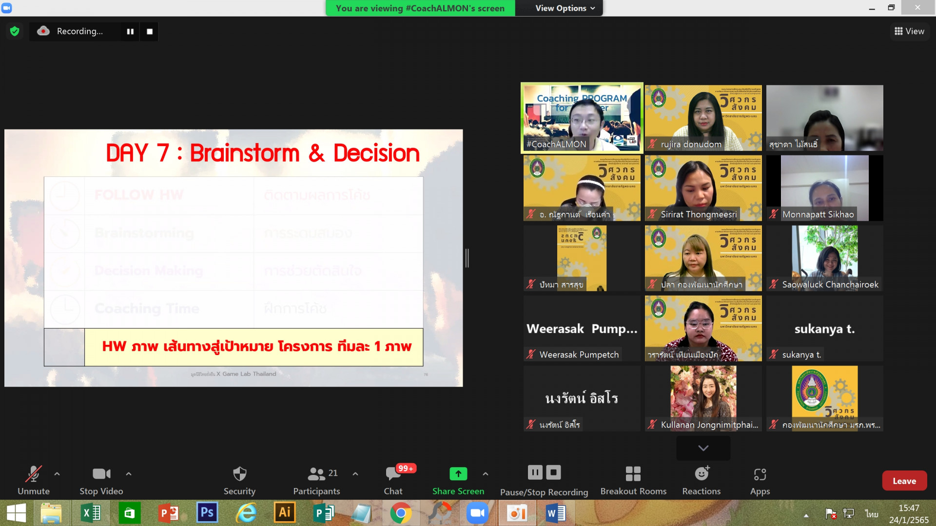Stop the camera video
The width and height of the screenshot is (936, 526).
(101, 473)
